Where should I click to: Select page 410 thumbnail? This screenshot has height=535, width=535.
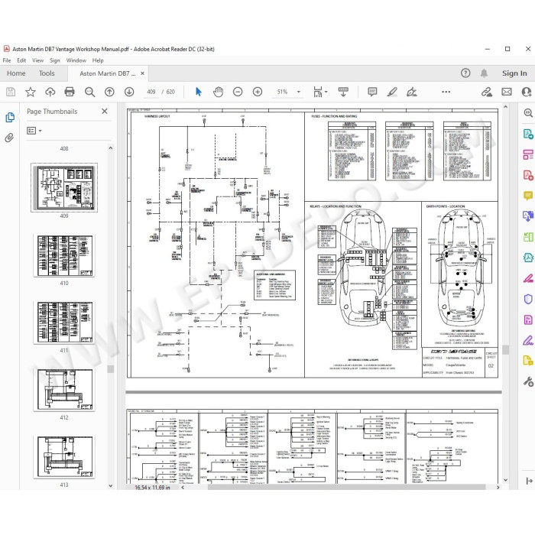(64, 255)
